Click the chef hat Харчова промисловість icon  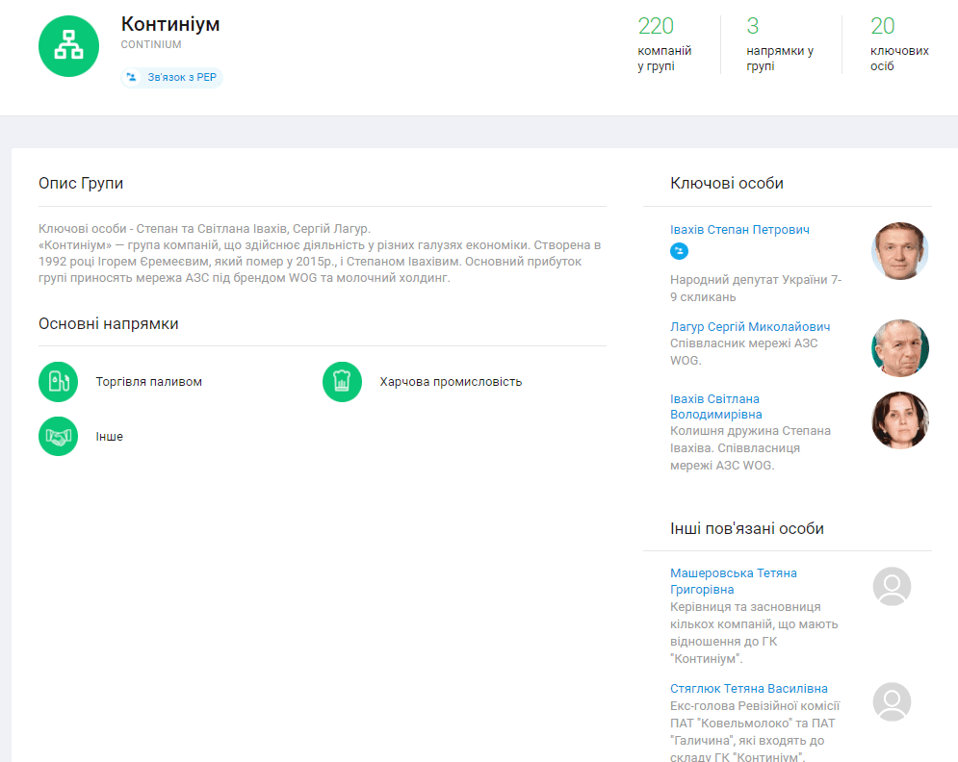pyautogui.click(x=342, y=382)
